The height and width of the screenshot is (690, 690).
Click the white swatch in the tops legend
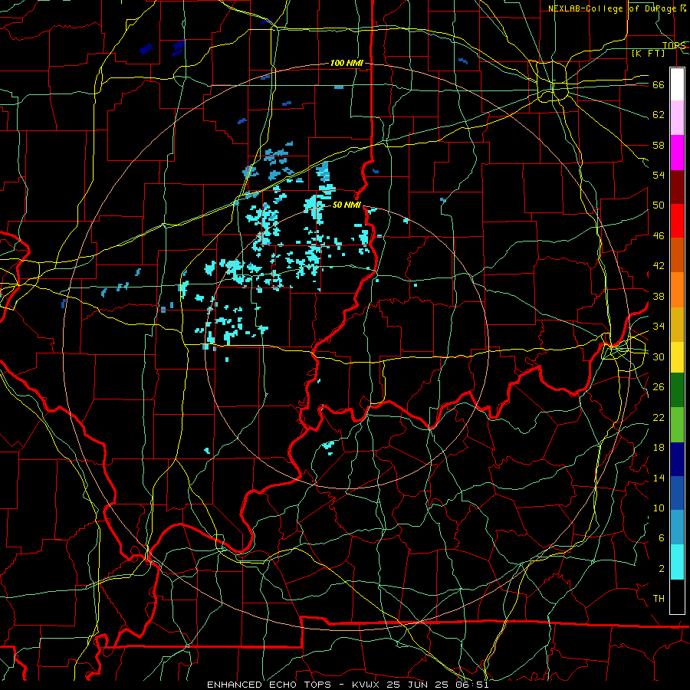(x=677, y=84)
